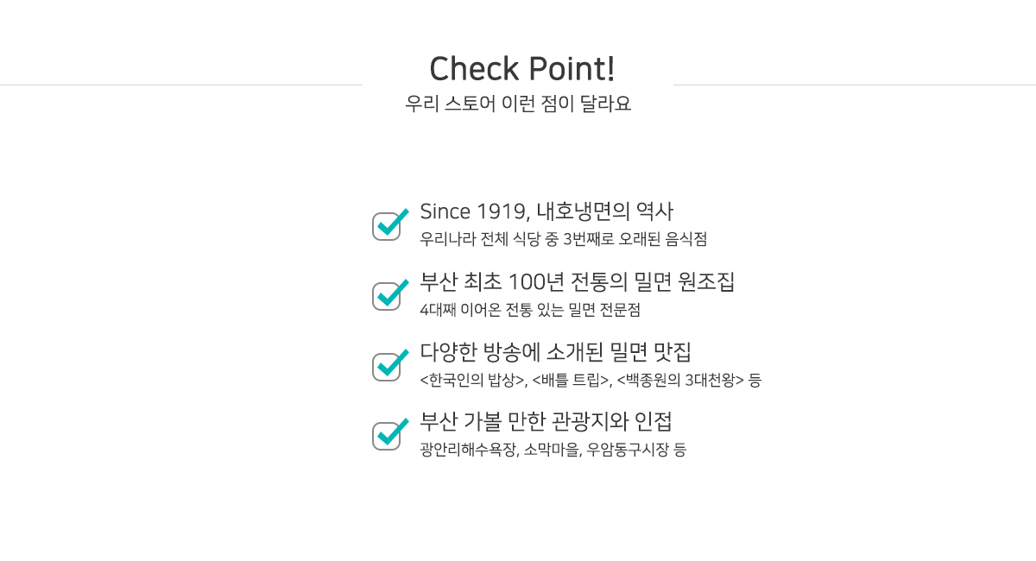The width and height of the screenshot is (1036, 561).
Task: Toggle the checkbox beside '부산 가볼 만한 관광지와 인접'
Action: pyautogui.click(x=387, y=436)
